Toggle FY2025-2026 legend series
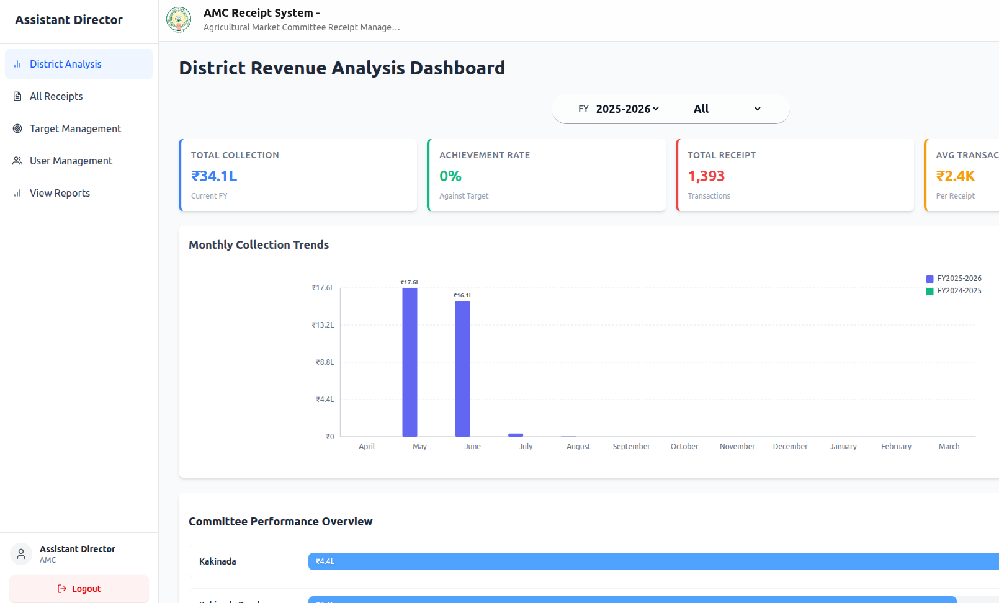The width and height of the screenshot is (999, 603). coord(954,279)
